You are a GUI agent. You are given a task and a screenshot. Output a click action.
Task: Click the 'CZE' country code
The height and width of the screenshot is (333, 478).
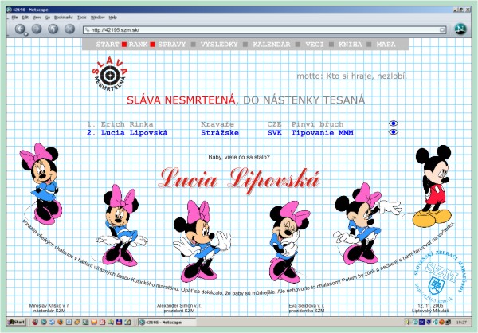point(274,124)
